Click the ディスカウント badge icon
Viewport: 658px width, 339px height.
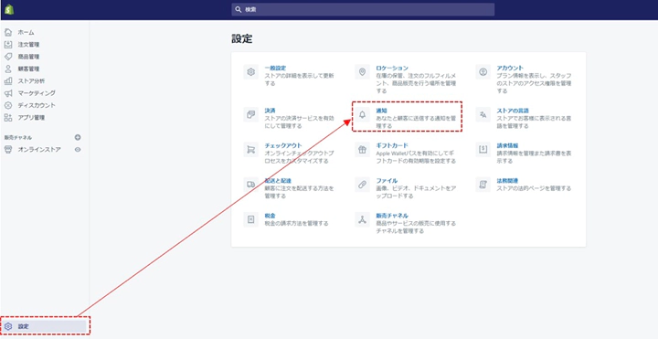pyautogui.click(x=8, y=105)
